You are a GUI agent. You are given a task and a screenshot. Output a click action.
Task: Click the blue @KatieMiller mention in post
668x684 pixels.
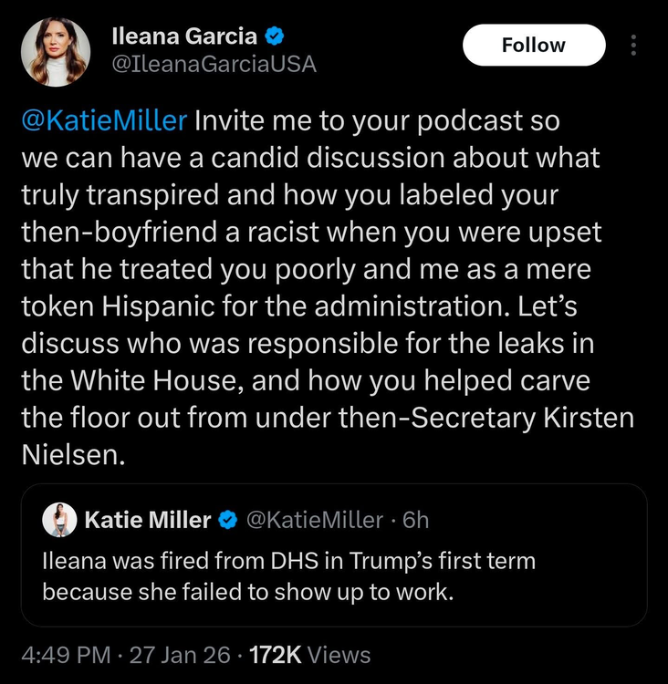[x=104, y=120]
